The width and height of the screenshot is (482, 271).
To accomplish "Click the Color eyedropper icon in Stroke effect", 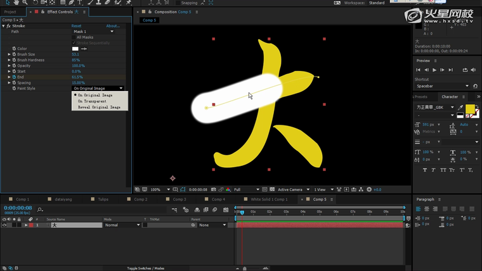I will coord(84,49).
